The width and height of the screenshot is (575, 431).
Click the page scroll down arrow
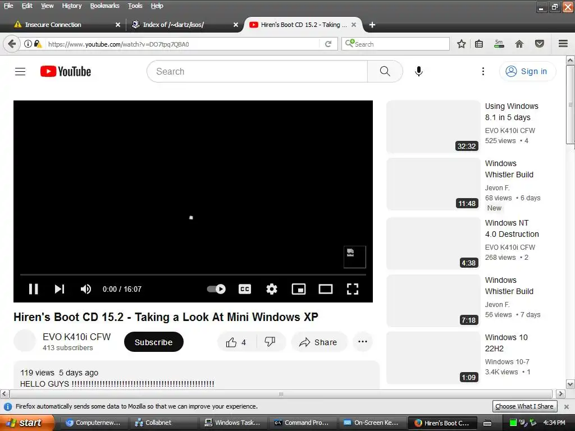click(571, 384)
